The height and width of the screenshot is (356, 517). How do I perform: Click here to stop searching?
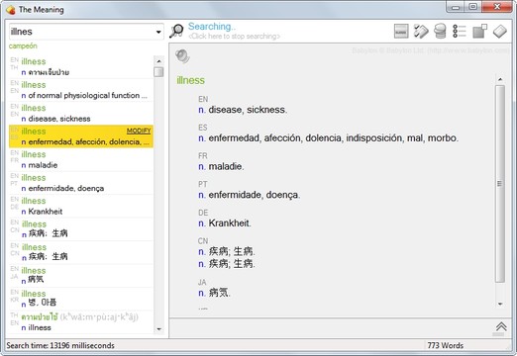point(234,36)
